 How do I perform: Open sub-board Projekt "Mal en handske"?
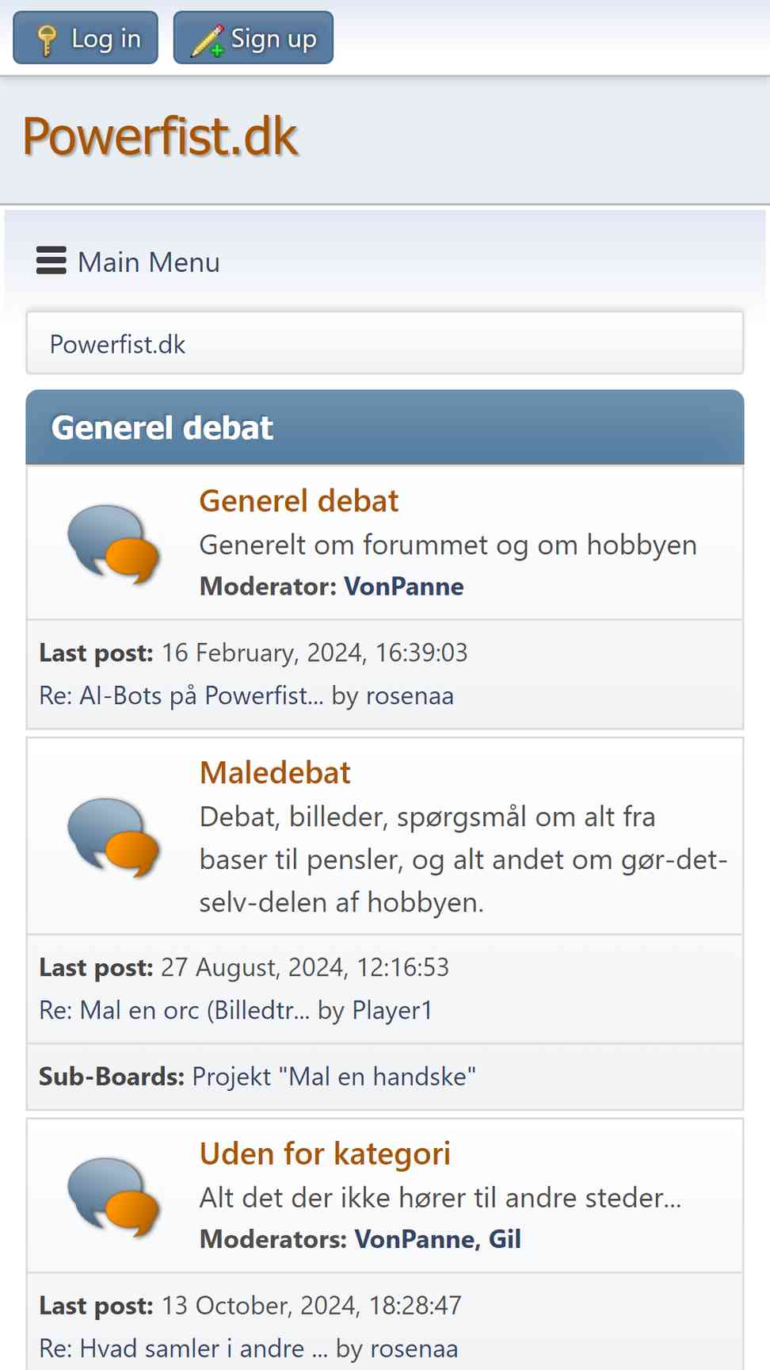pos(334,1077)
